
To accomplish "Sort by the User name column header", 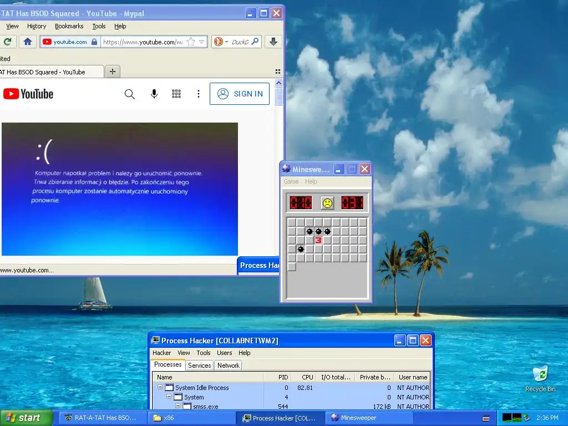I will point(412,377).
